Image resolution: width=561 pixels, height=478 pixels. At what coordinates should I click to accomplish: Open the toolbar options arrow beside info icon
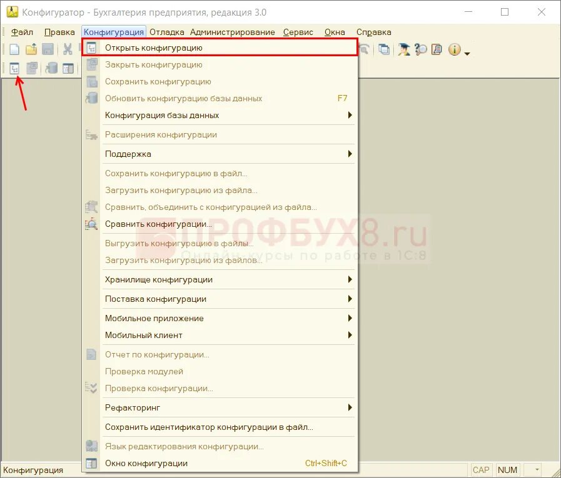click(467, 54)
